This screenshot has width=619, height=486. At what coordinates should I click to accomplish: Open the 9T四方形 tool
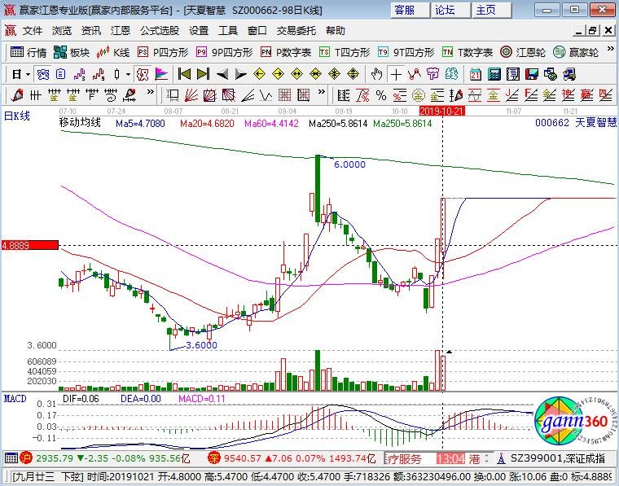(406, 52)
